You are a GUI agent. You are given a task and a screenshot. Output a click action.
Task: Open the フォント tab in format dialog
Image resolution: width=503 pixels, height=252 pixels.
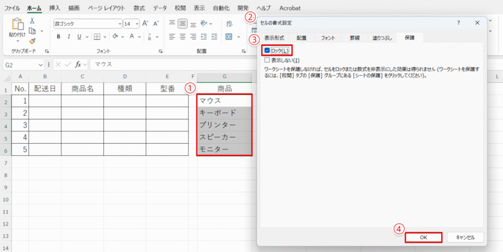[x=328, y=38]
